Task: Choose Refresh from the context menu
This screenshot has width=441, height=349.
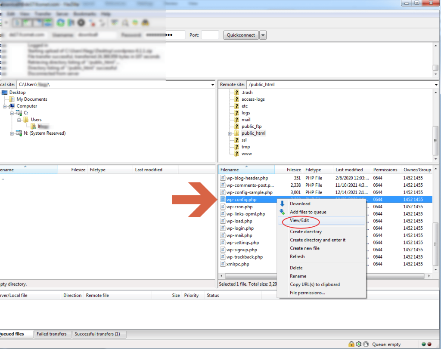Action: pos(322,256)
